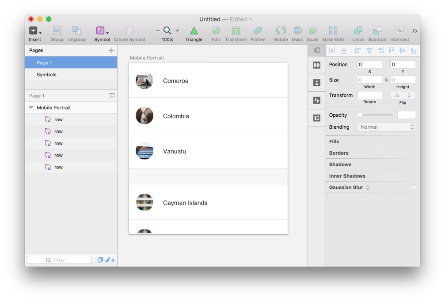Screen dimensions: 445x302
Task: Click the Filter layers search field
Action: [59, 260]
